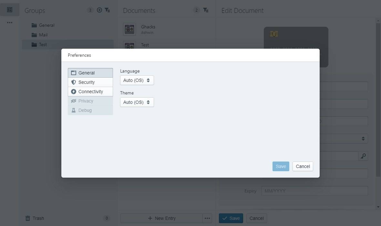
Task: Open the three-dots menu in left sidebar
Action: (x=10, y=23)
